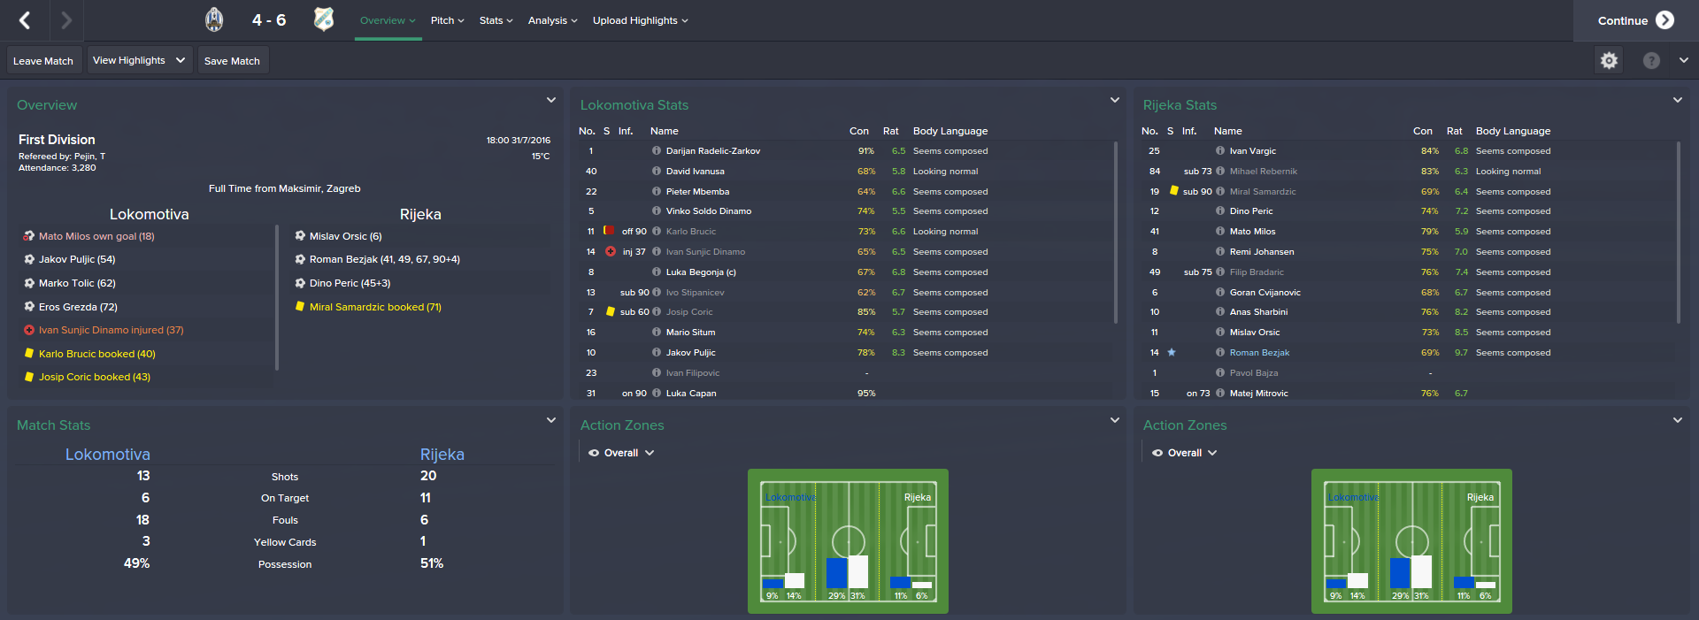The image size is (1699, 620).
Task: Open the Analysis tab menu
Action: coord(552,20)
